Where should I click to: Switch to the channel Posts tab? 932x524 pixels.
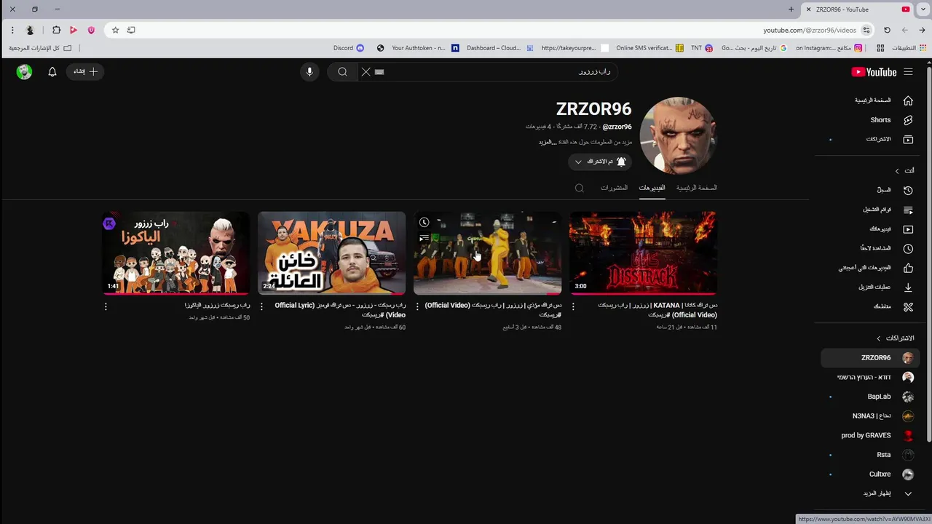[x=614, y=188]
